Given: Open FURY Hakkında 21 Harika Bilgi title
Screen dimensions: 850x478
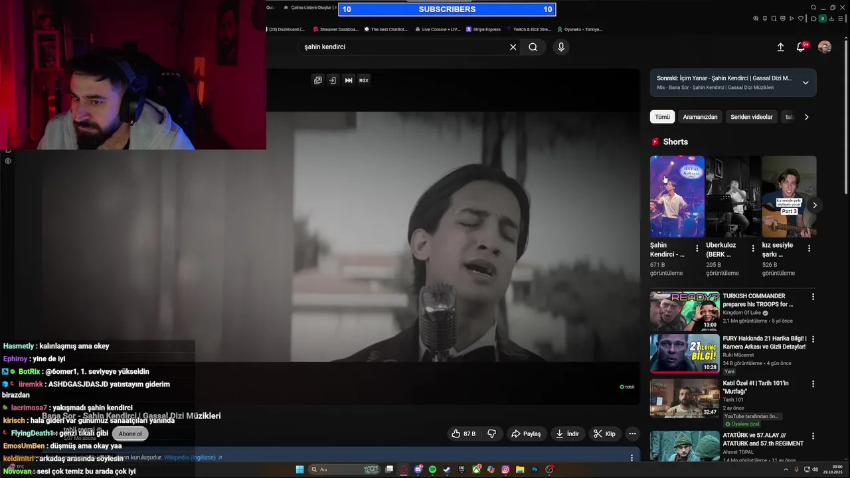Looking at the screenshot, I should pyautogui.click(x=764, y=343).
